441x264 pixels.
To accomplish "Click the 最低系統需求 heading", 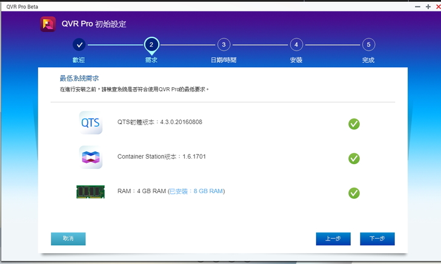I will [x=79, y=78].
